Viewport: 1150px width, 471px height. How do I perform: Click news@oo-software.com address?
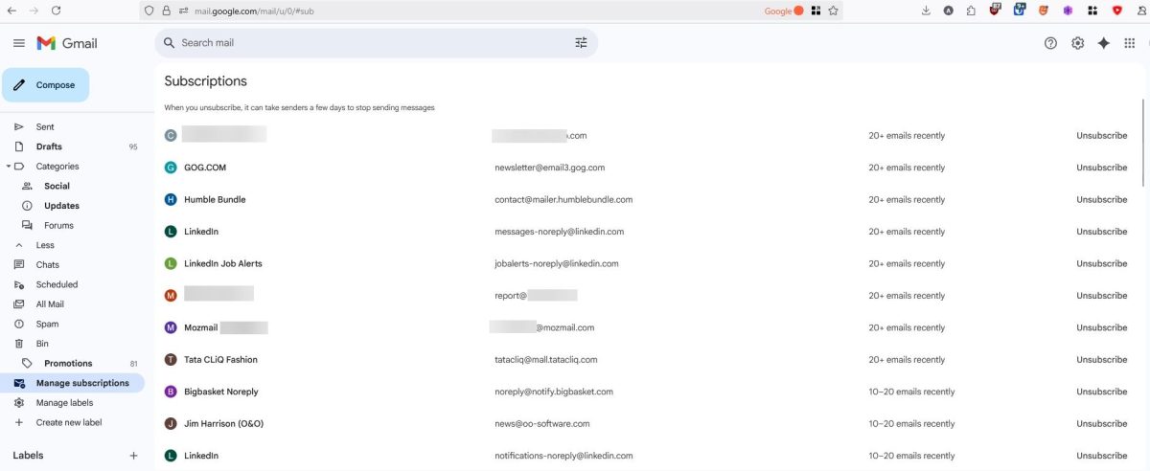(x=542, y=424)
